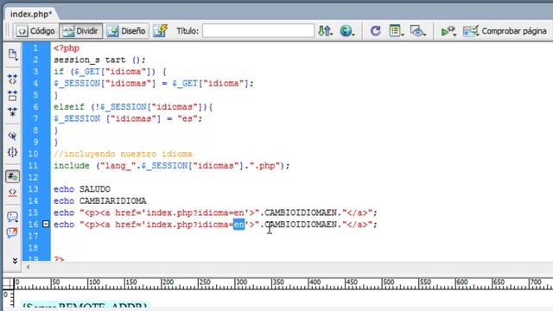The image size is (553, 311).
Task: Click Comprobar página button
Action: pos(505,31)
